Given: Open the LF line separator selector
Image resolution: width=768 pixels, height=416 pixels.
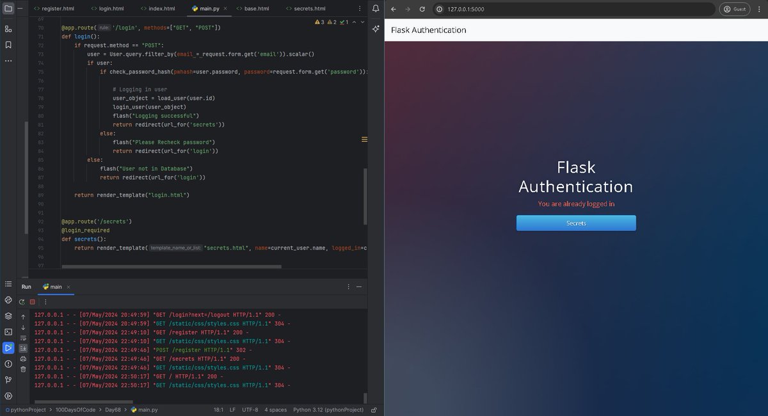Looking at the screenshot, I should pos(232,410).
